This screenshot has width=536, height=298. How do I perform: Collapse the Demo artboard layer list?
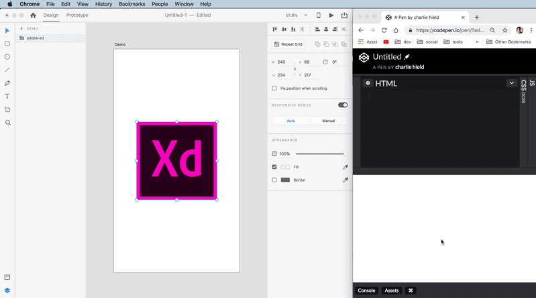pos(21,29)
